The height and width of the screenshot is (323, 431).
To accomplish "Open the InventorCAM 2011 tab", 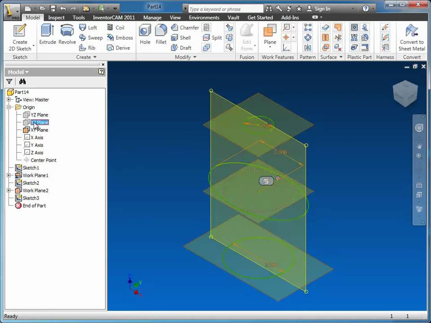I will 114,17.
